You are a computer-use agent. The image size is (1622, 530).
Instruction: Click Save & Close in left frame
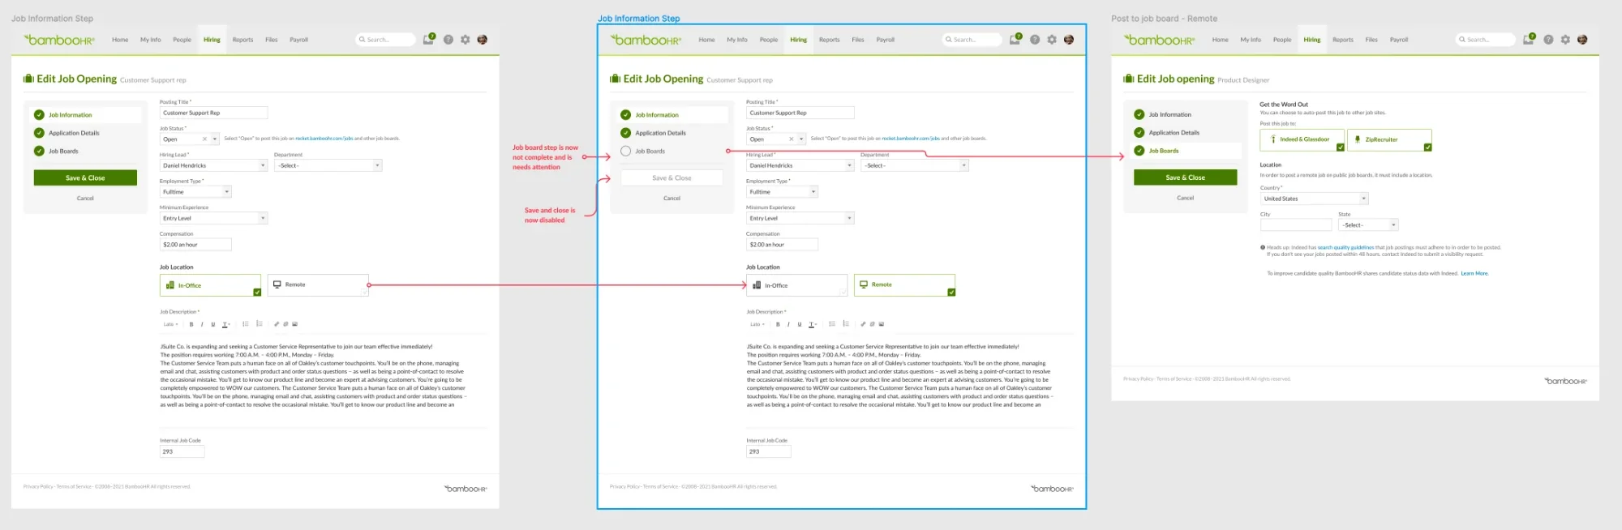tap(85, 177)
